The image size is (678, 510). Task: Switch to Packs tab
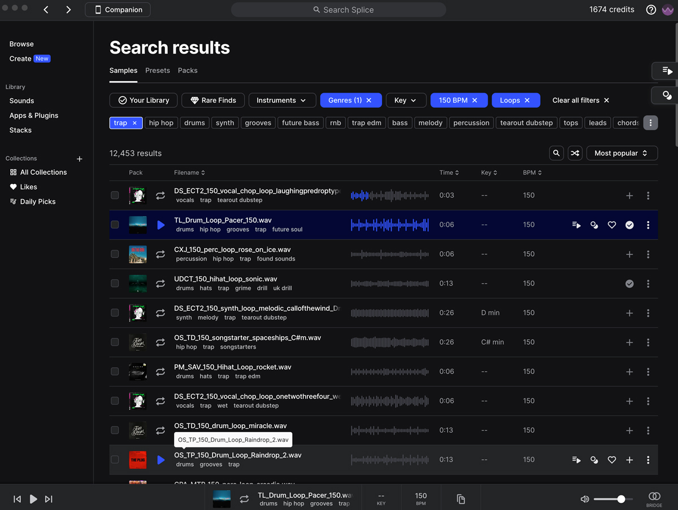pos(188,71)
